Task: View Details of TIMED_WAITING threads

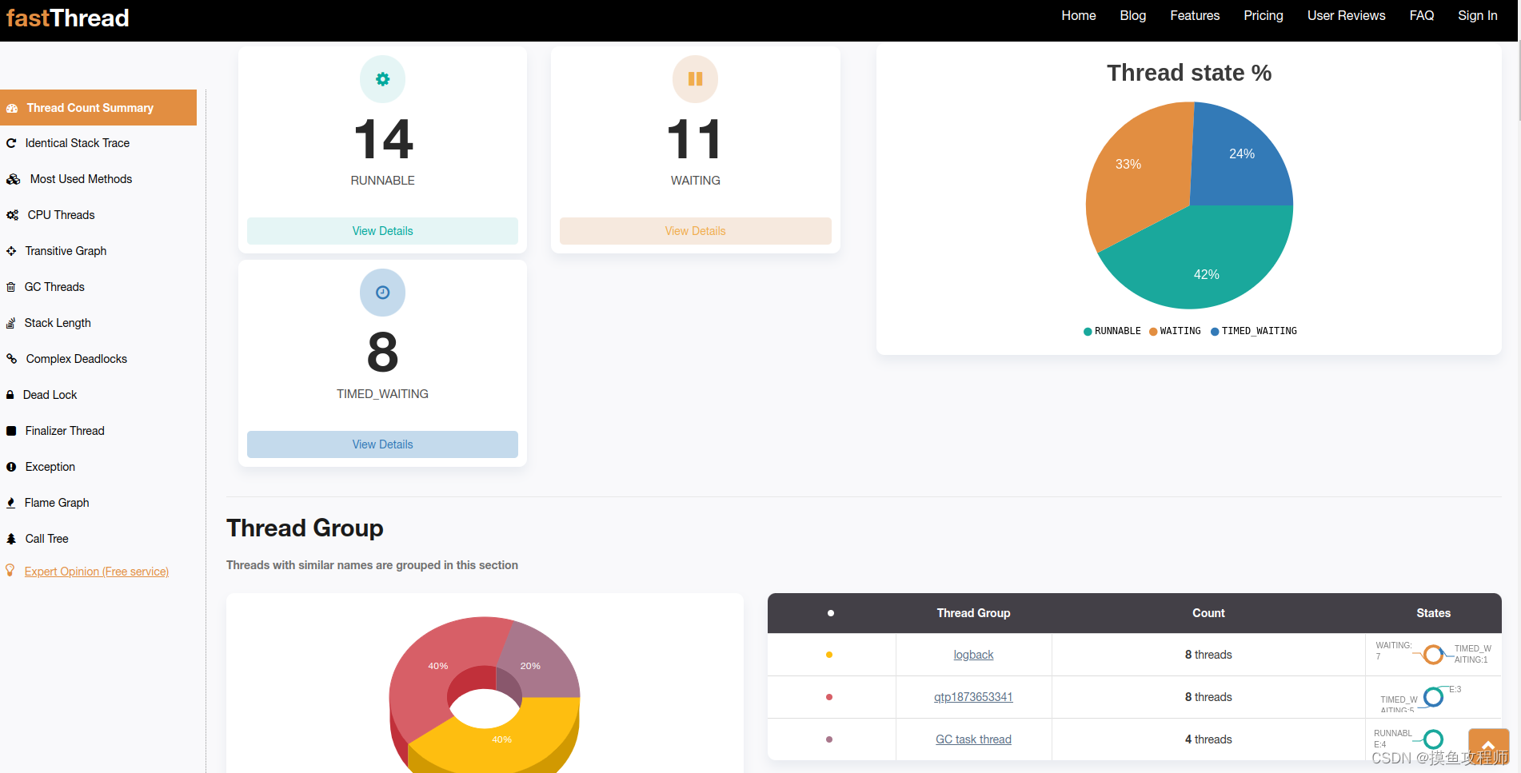Action: click(383, 444)
